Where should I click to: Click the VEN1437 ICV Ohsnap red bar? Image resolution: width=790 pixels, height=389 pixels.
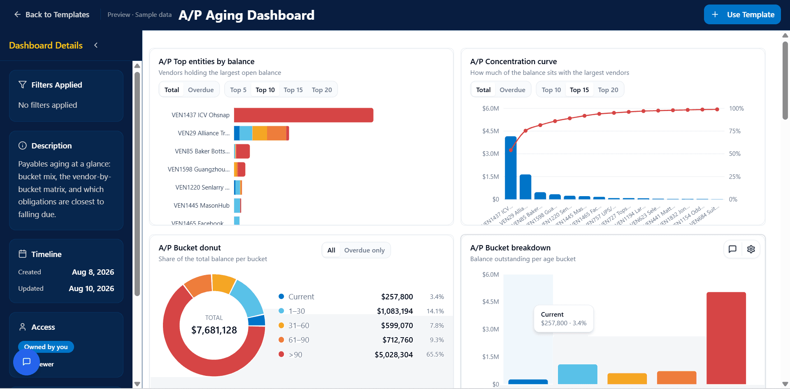[x=304, y=115]
